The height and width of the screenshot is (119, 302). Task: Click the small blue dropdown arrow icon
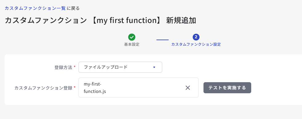pyautogui.click(x=154, y=67)
